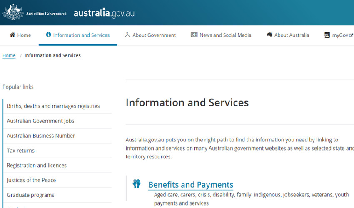The height and width of the screenshot is (208, 354).
Task: Click the About Australia map icon
Action: click(x=269, y=35)
